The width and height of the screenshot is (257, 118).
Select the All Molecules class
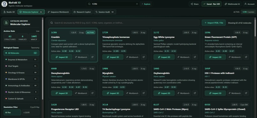tap(21, 53)
